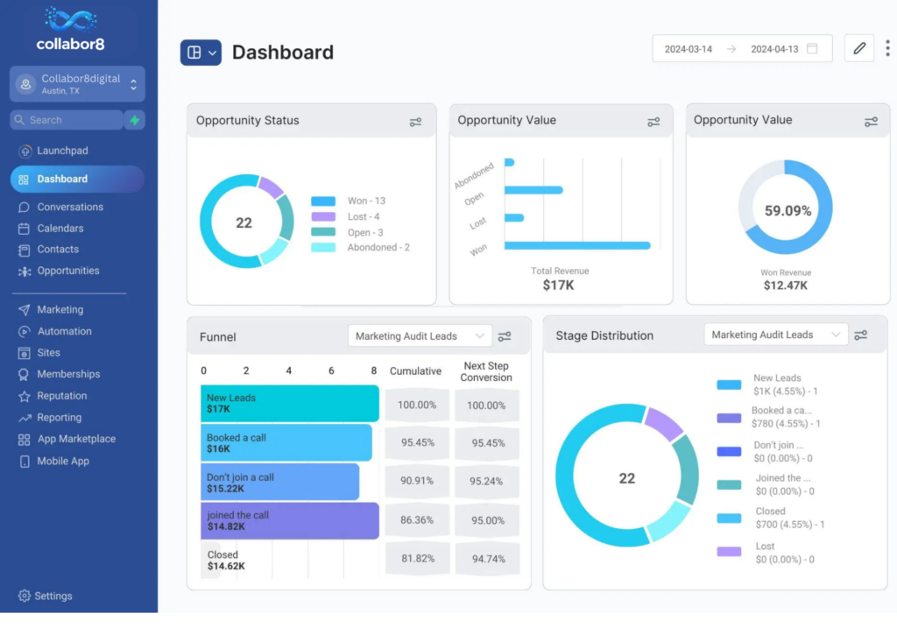Image resolution: width=897 pixels, height=628 pixels.
Task: Click the Won - 13 legend swatch
Action: 323,201
